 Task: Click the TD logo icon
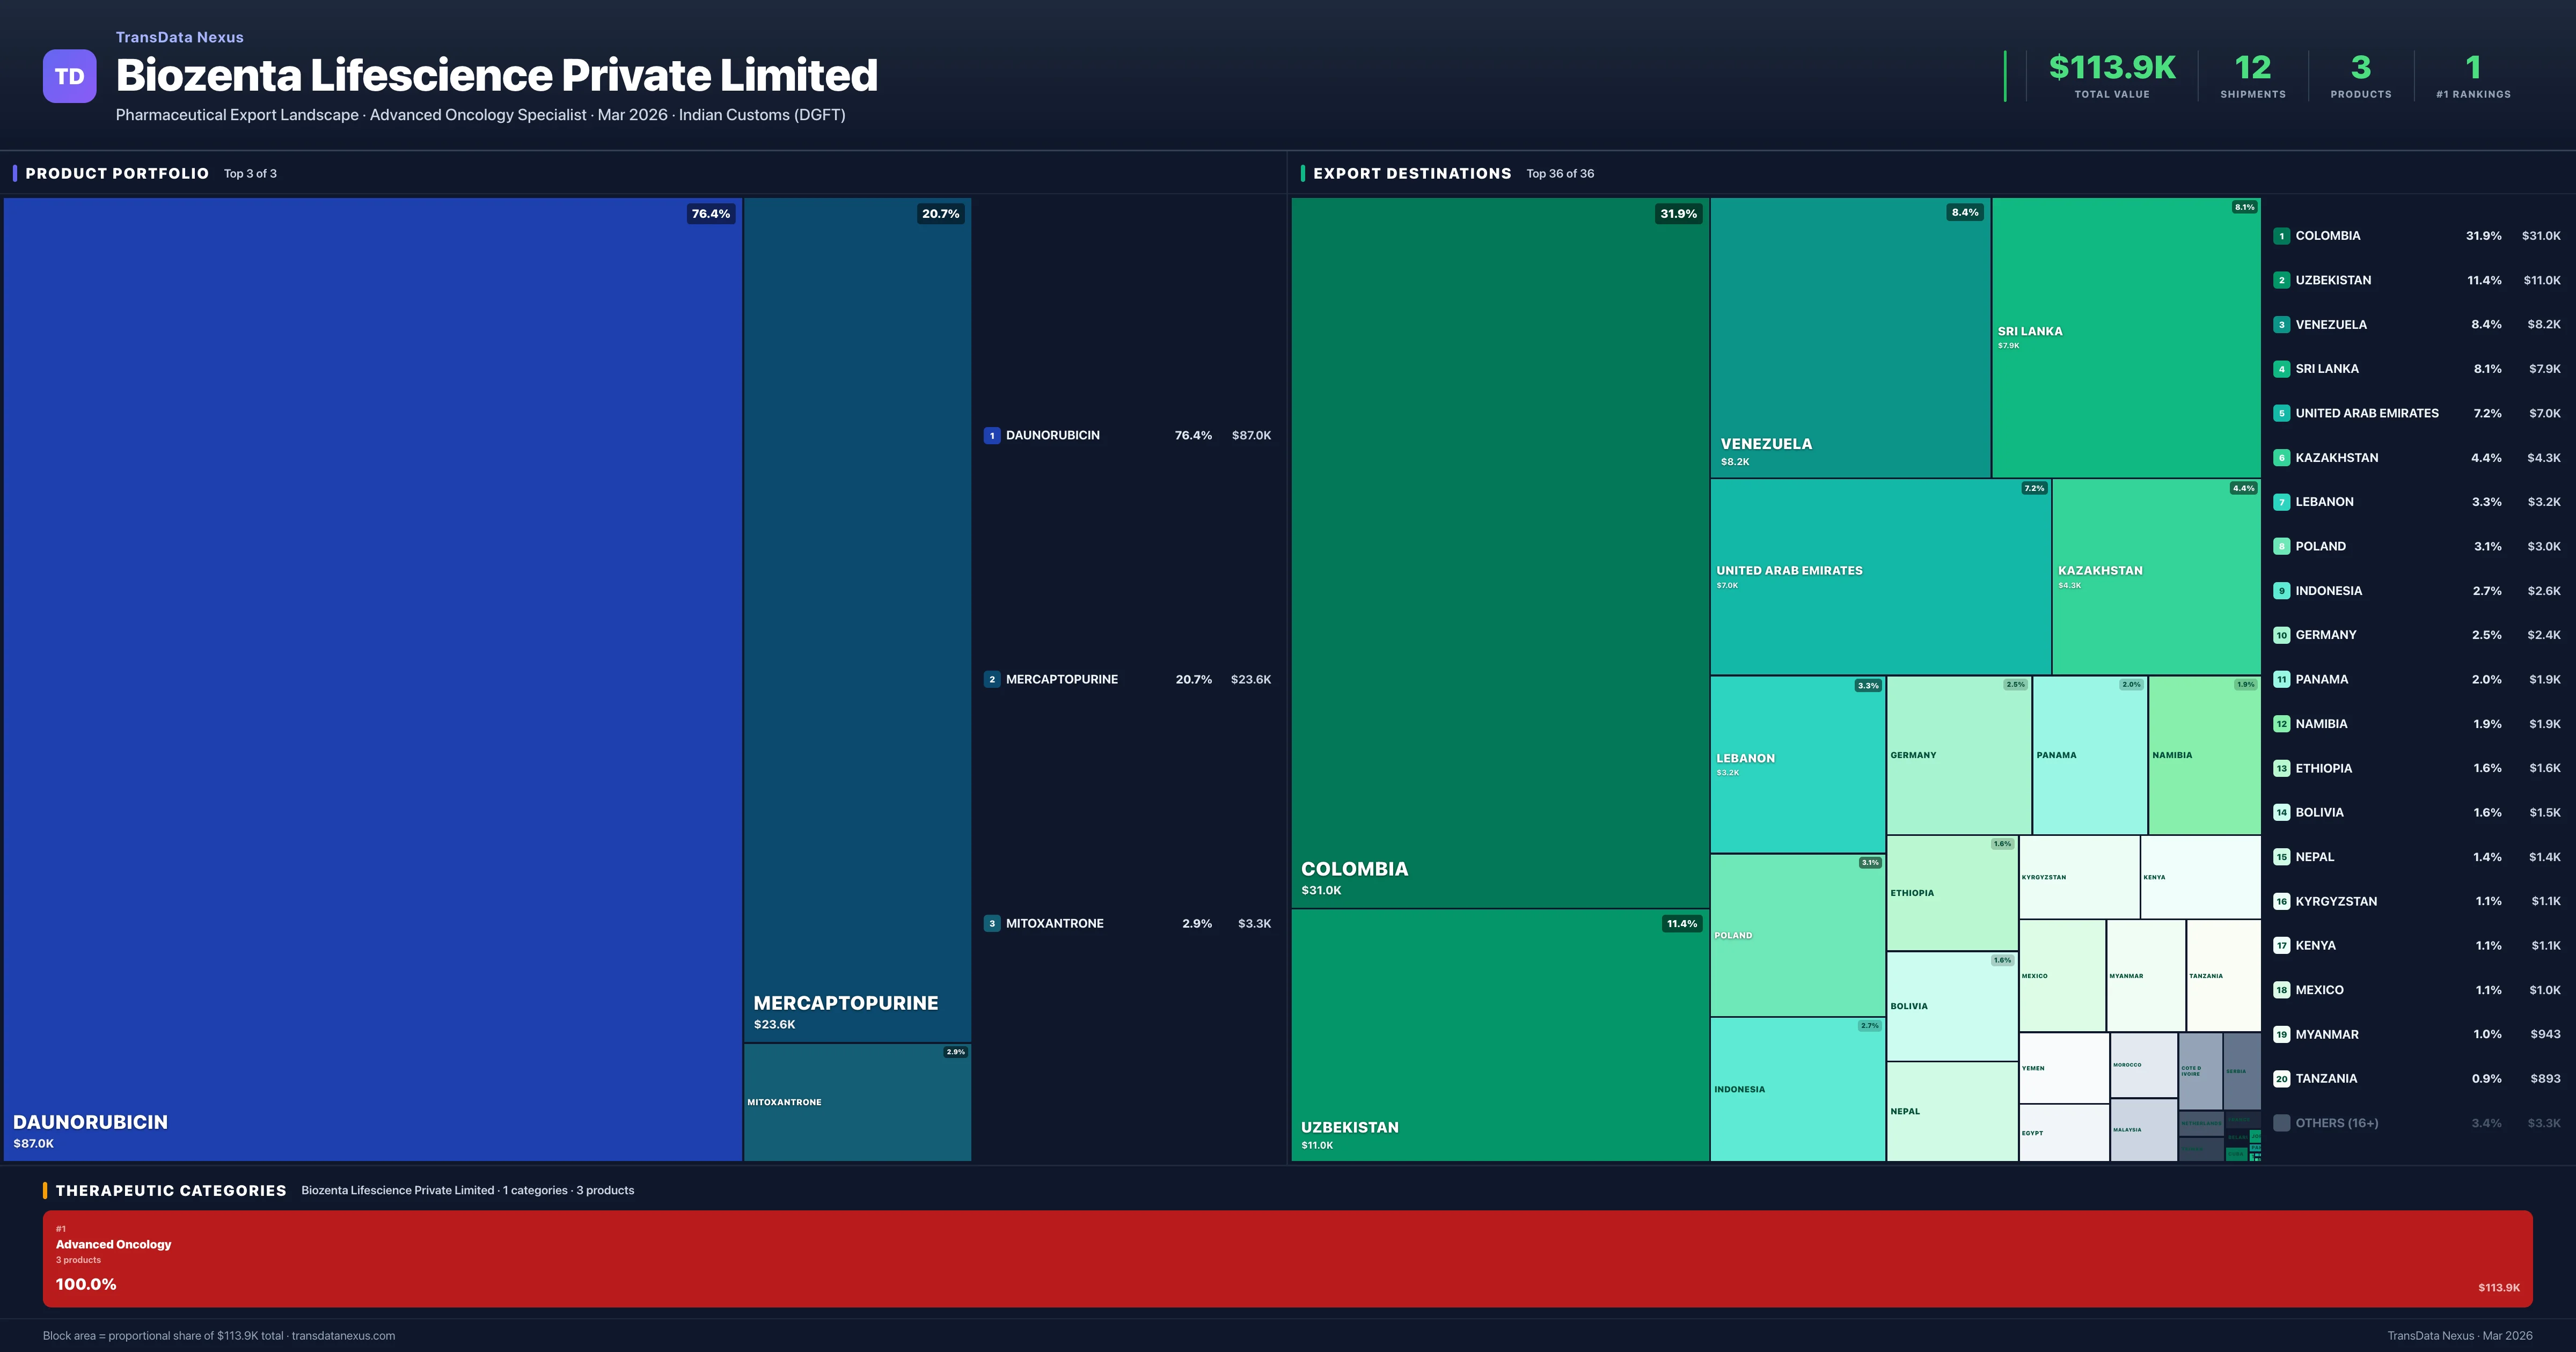[69, 76]
